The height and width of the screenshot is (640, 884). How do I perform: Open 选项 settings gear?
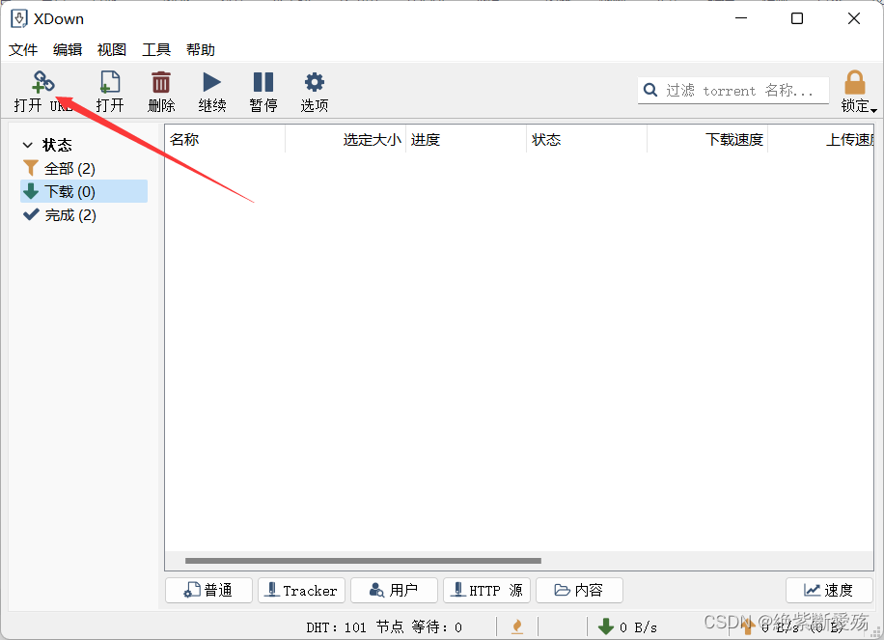314,82
